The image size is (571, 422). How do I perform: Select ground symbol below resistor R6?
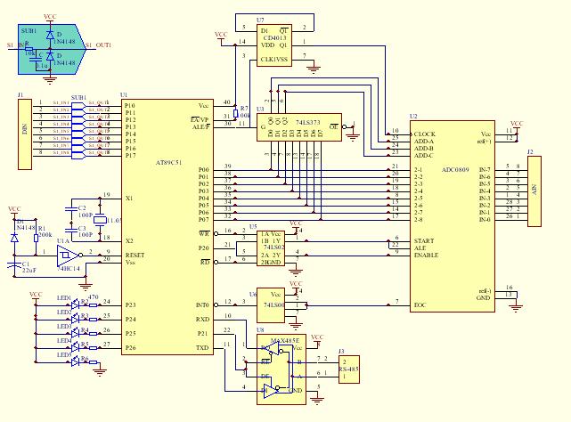point(100,372)
